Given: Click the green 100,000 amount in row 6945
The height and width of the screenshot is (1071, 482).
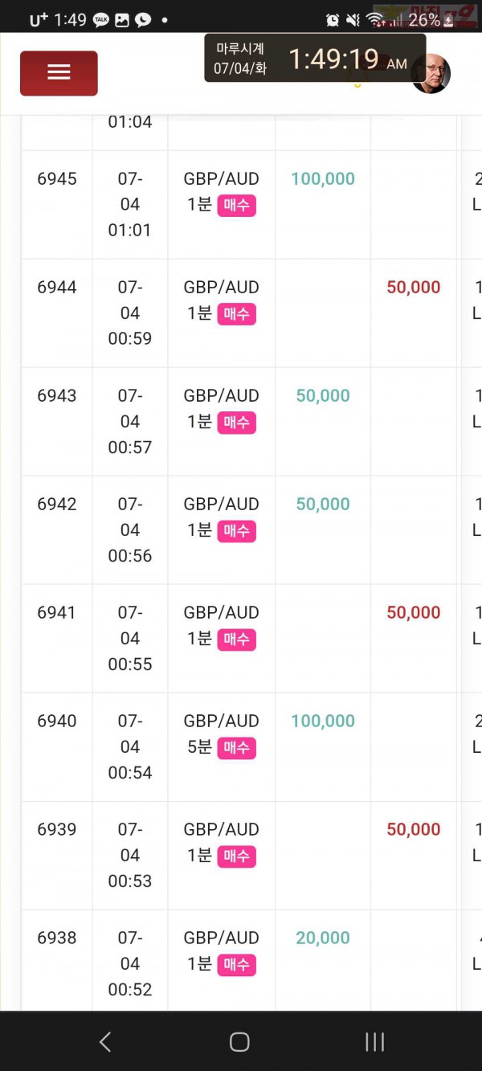Looking at the screenshot, I should (323, 179).
